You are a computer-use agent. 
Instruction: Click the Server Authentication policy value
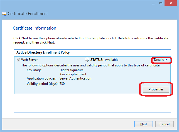75,78
